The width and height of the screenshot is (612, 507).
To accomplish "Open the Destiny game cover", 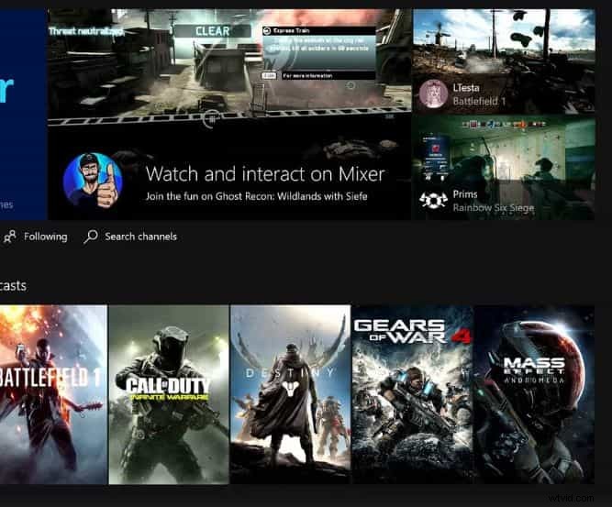I will click(x=290, y=394).
